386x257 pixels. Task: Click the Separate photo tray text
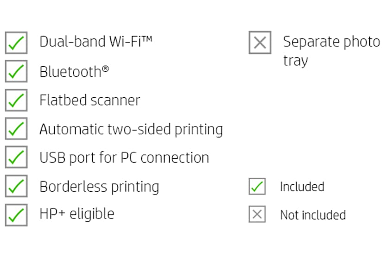coord(331,51)
